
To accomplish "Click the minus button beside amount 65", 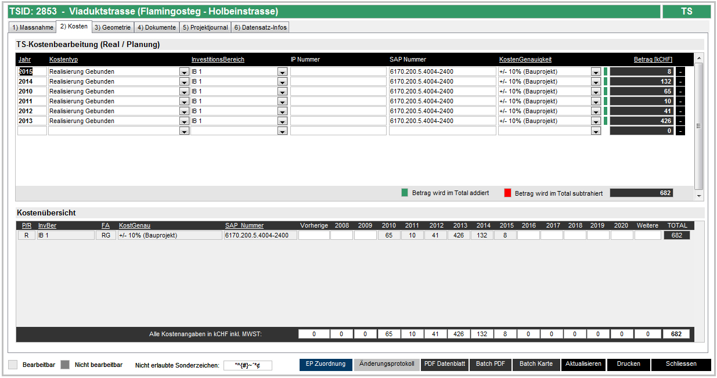I will click(680, 91).
